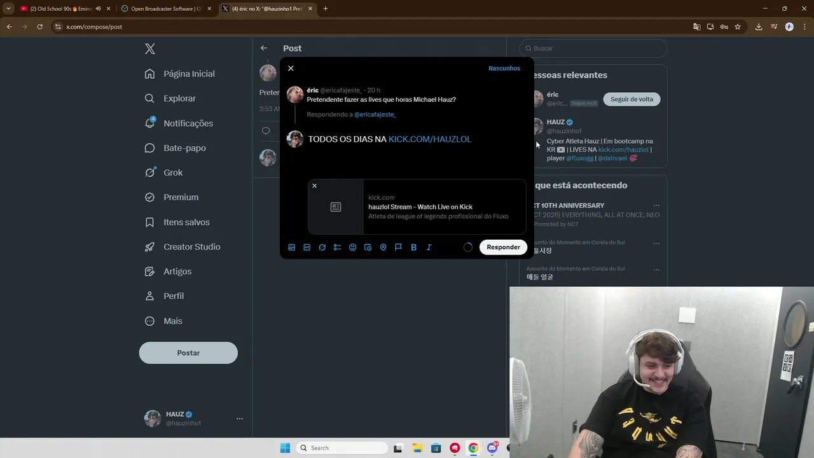
Task: Open Perfil page
Action: (165, 296)
